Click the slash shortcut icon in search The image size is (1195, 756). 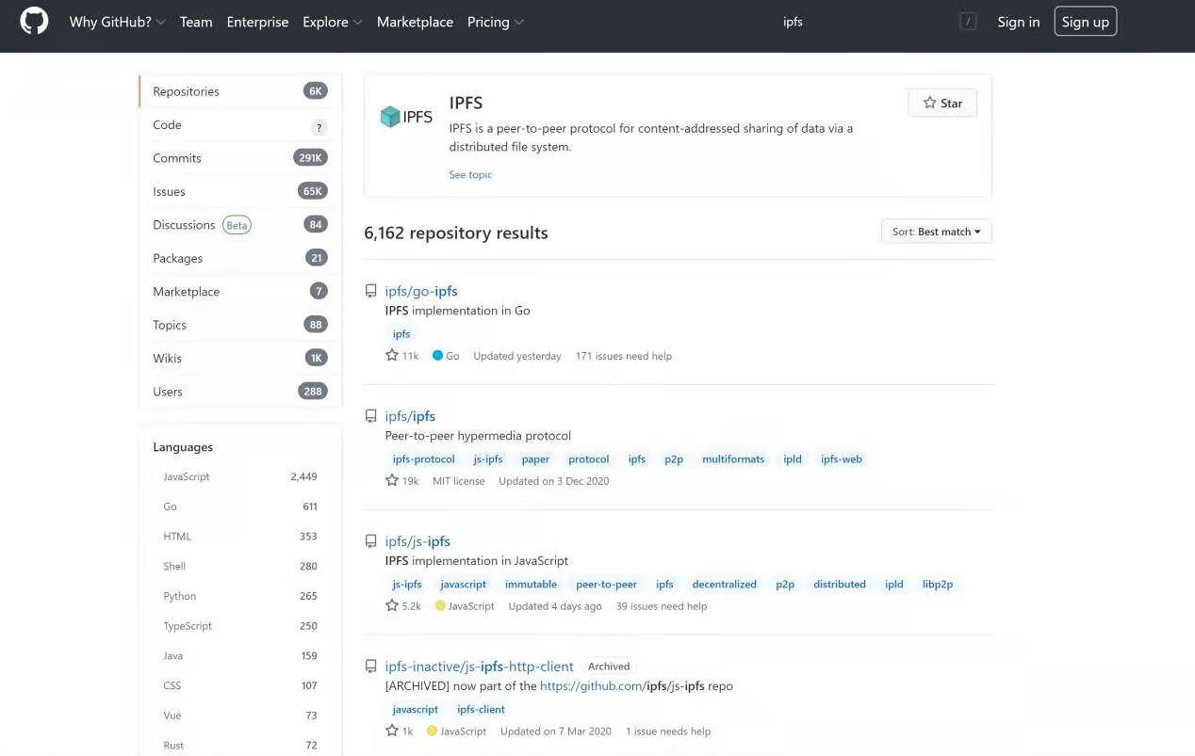point(968,22)
